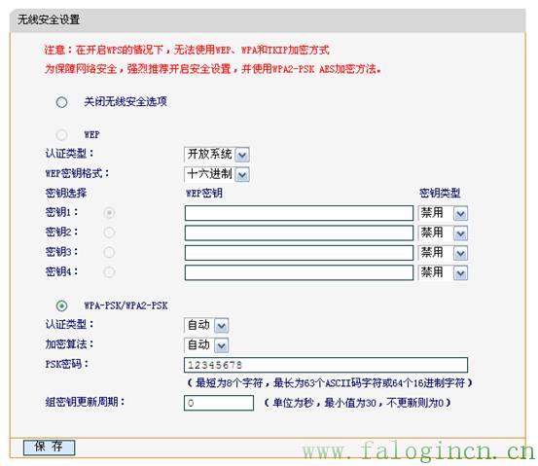
Task: Open 密钥1 key type dropdown
Action: click(x=443, y=213)
